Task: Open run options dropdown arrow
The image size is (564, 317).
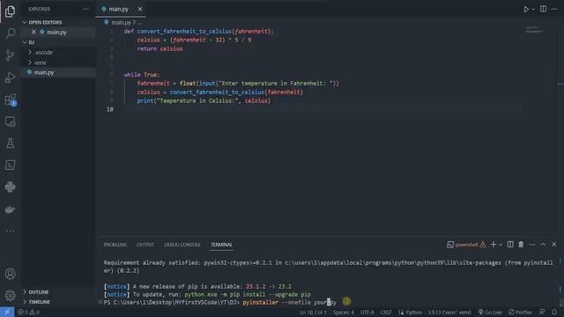Action: (533, 10)
